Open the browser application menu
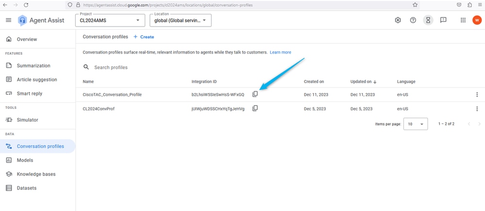The image size is (485, 211). coord(480,5)
